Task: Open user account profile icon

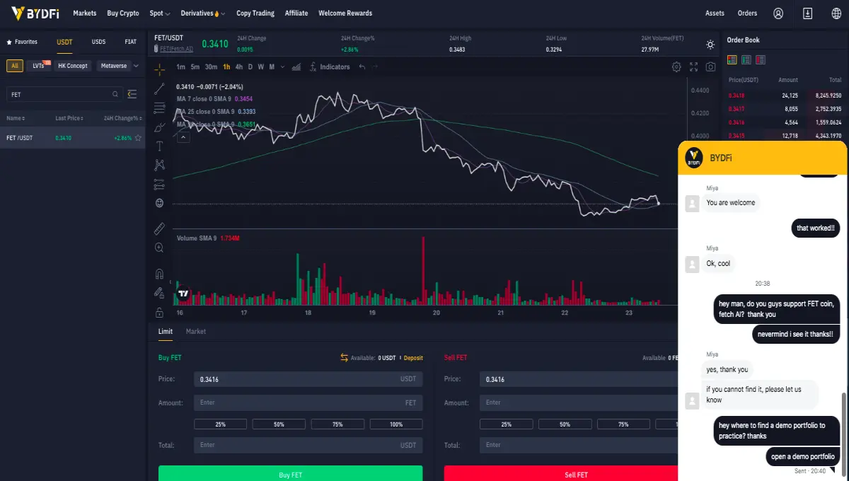Action: pyautogui.click(x=778, y=13)
